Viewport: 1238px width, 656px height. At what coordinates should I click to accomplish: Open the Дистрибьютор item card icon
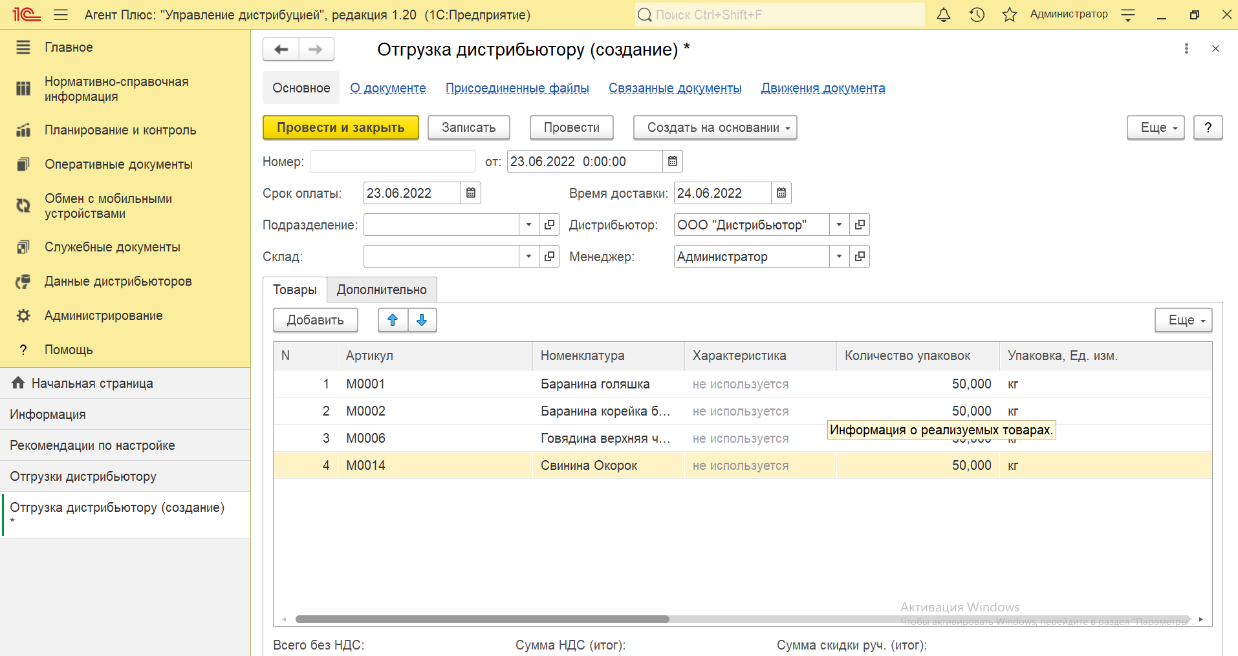(860, 225)
